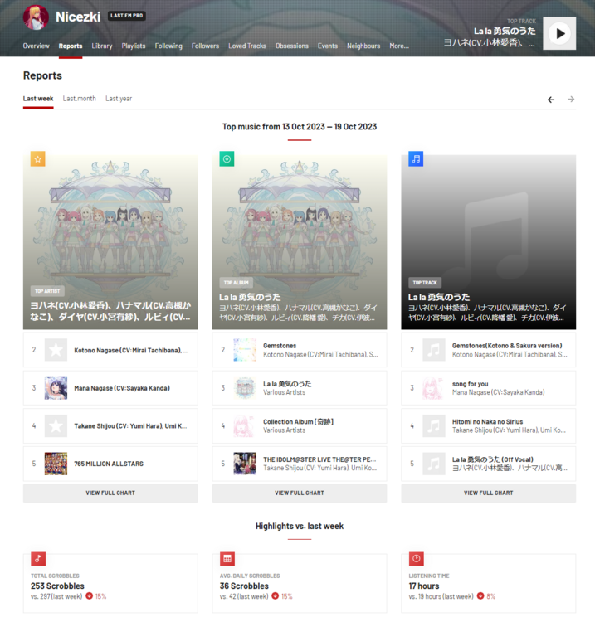This screenshot has width=595, height=622.
Task: View full chart for top tracks
Action: coord(488,493)
